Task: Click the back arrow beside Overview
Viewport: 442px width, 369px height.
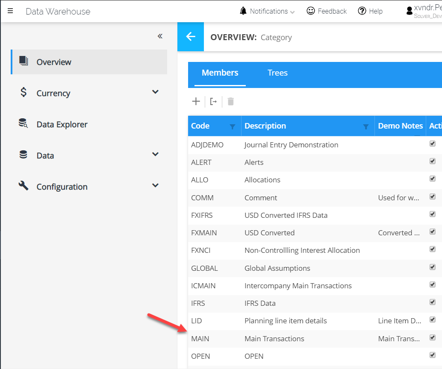Action: click(x=191, y=37)
